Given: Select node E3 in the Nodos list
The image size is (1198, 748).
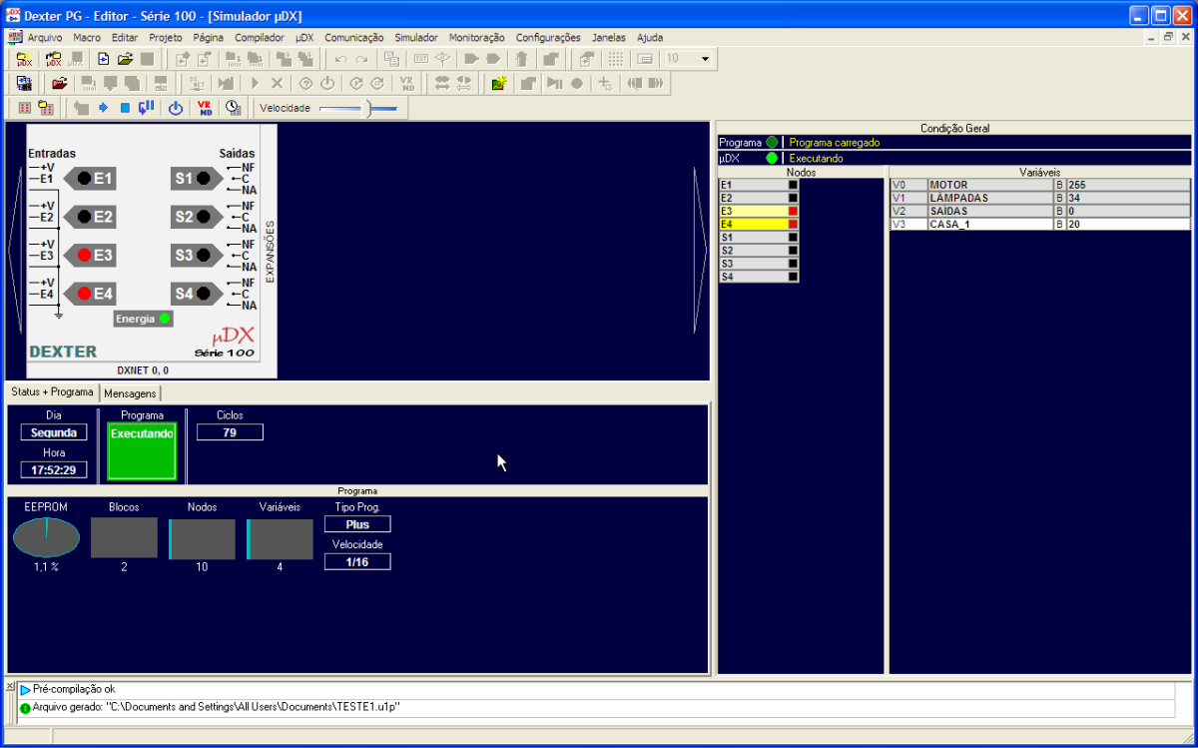Looking at the screenshot, I should point(759,211).
